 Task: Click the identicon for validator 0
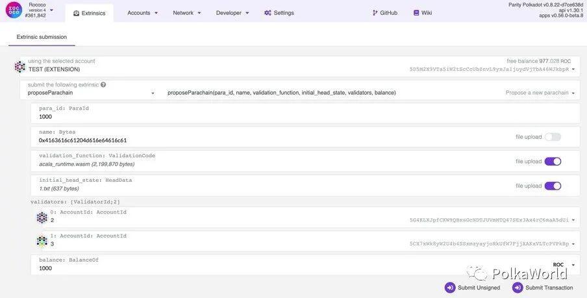coord(42,217)
